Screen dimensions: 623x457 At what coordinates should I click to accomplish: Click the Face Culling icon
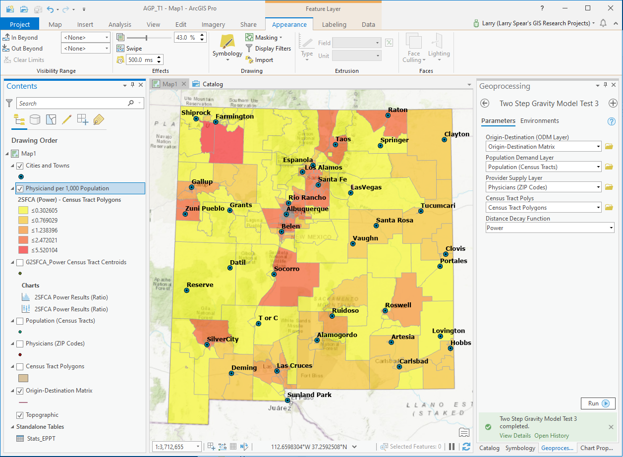414,41
